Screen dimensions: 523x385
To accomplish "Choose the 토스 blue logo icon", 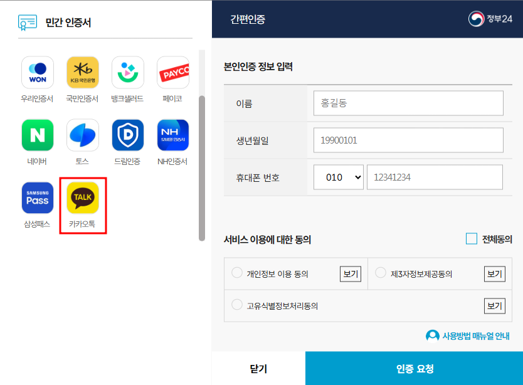I will 83,135.
